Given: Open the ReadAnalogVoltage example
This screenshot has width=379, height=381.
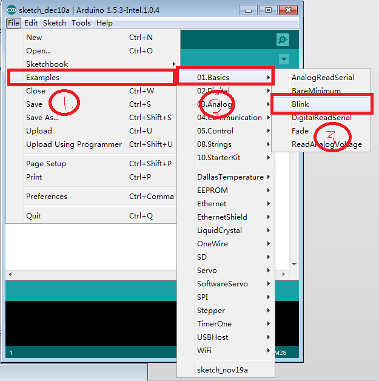Looking at the screenshot, I should tap(321, 144).
